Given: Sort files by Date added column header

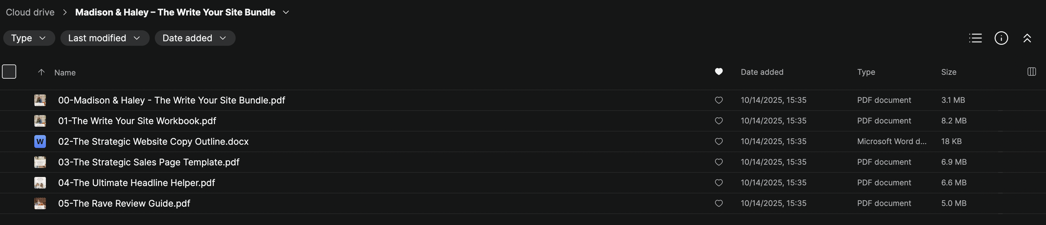Looking at the screenshot, I should point(762,72).
